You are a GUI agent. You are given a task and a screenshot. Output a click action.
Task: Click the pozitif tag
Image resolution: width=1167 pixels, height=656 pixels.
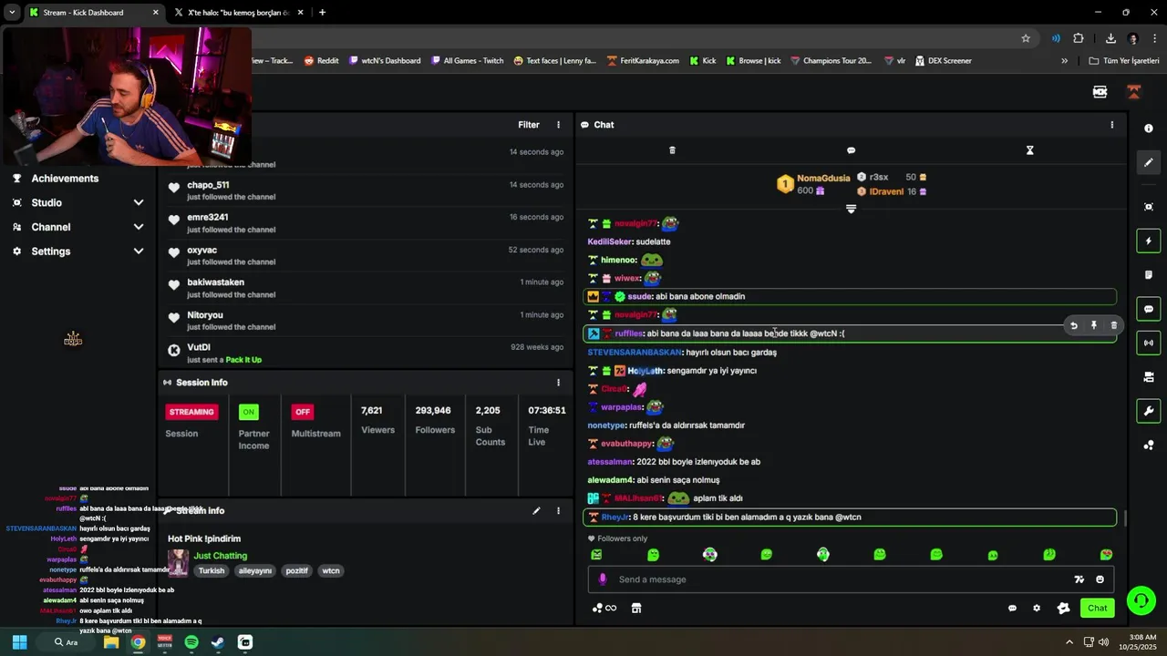pyautogui.click(x=297, y=571)
